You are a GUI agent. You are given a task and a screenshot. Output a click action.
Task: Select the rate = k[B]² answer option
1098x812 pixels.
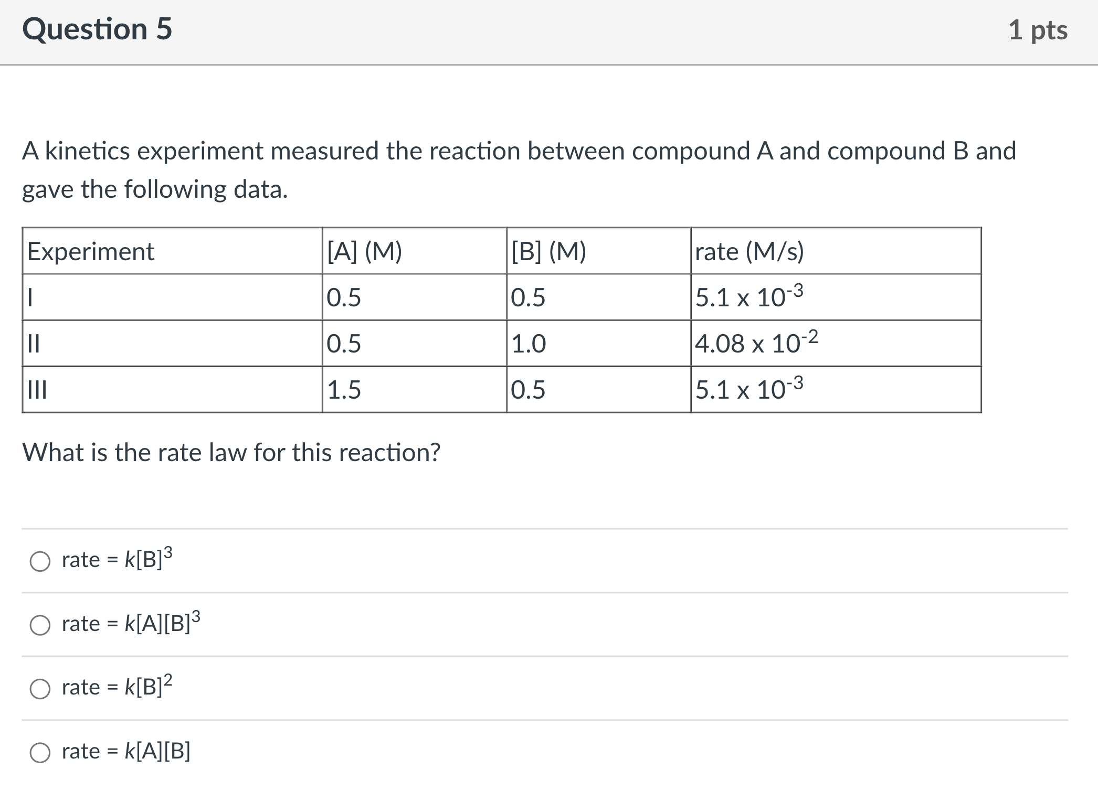tap(40, 687)
